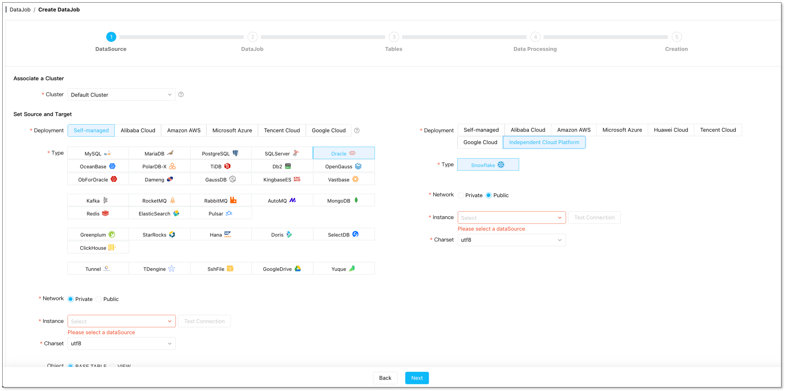Pick TDengine source type
The width and height of the screenshot is (785, 391).
(x=159, y=269)
